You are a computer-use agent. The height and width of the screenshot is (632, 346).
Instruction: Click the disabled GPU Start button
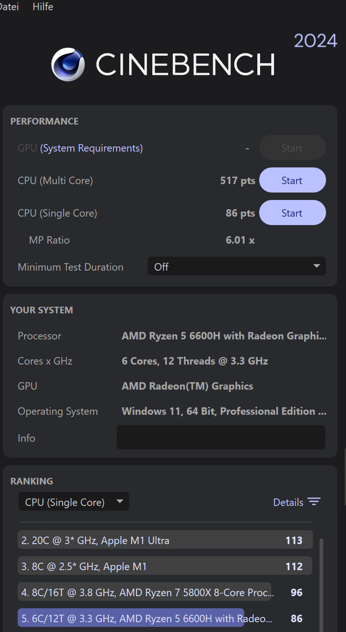292,148
